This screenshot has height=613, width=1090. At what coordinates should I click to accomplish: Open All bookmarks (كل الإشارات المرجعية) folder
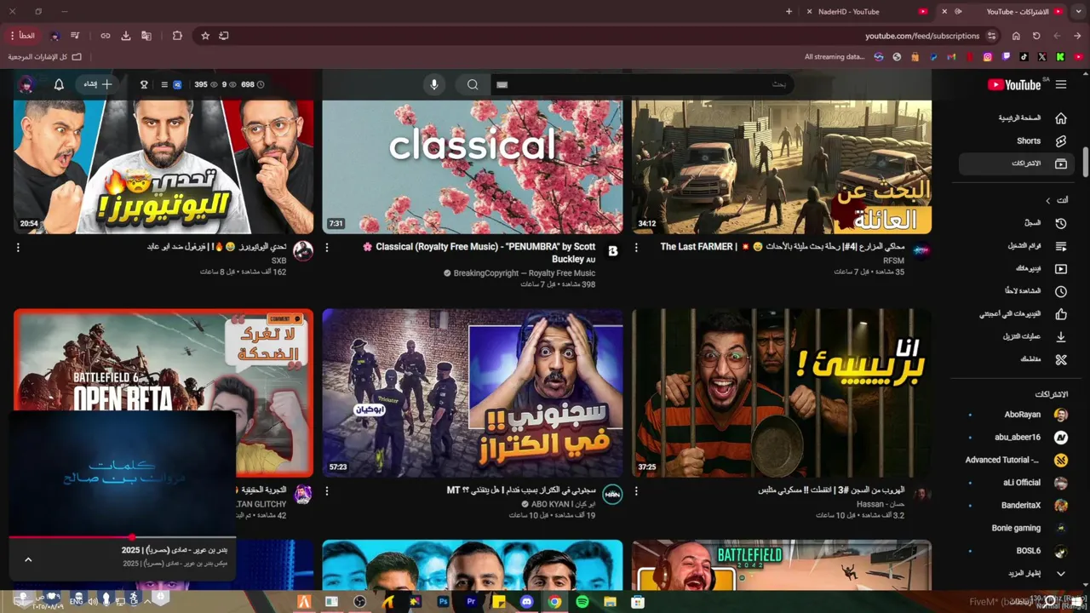(45, 57)
